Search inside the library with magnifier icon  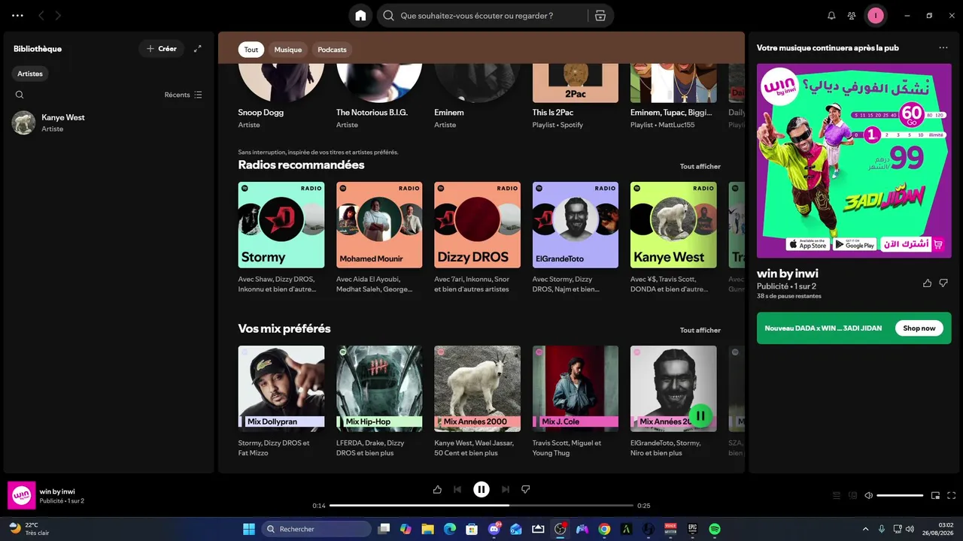pos(20,95)
